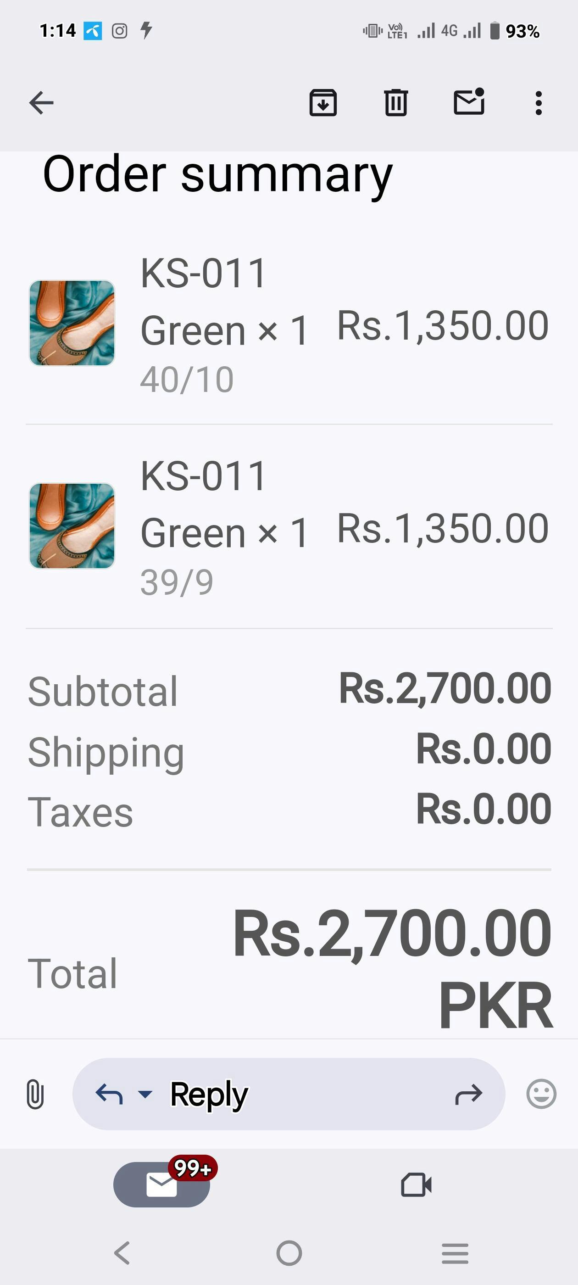Delete the email with trash icon
This screenshot has height=1285, width=578.
click(396, 103)
